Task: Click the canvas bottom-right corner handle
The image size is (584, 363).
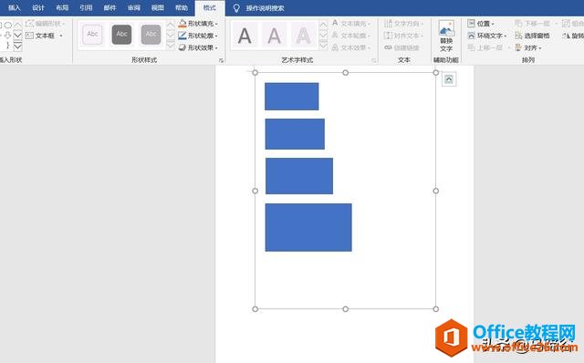Action: click(x=436, y=309)
